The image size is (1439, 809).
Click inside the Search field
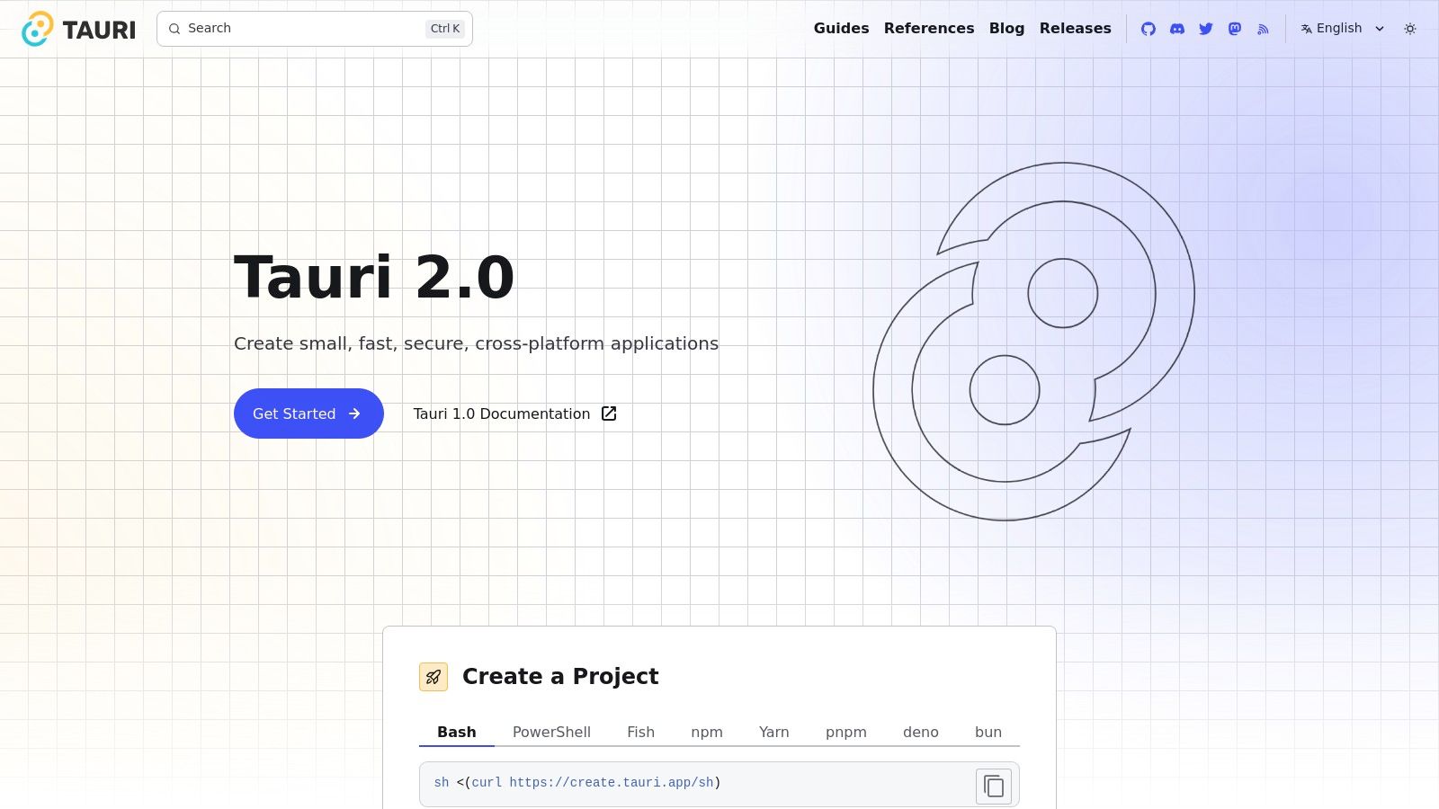[315, 29]
